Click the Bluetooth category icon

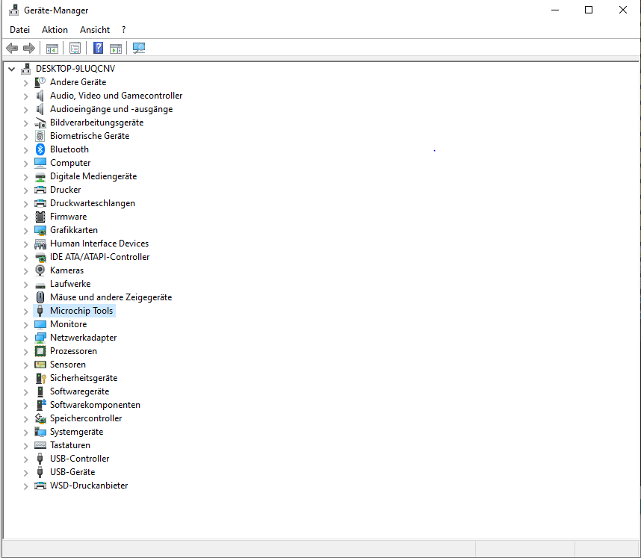[x=40, y=149]
